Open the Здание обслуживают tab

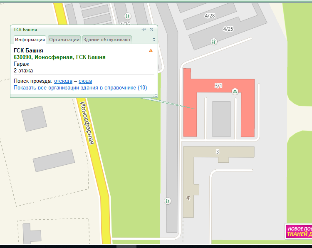tap(107, 40)
